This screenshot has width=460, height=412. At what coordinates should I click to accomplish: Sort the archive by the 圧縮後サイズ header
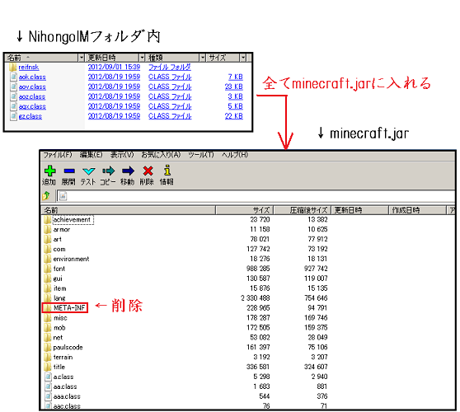[303, 210]
